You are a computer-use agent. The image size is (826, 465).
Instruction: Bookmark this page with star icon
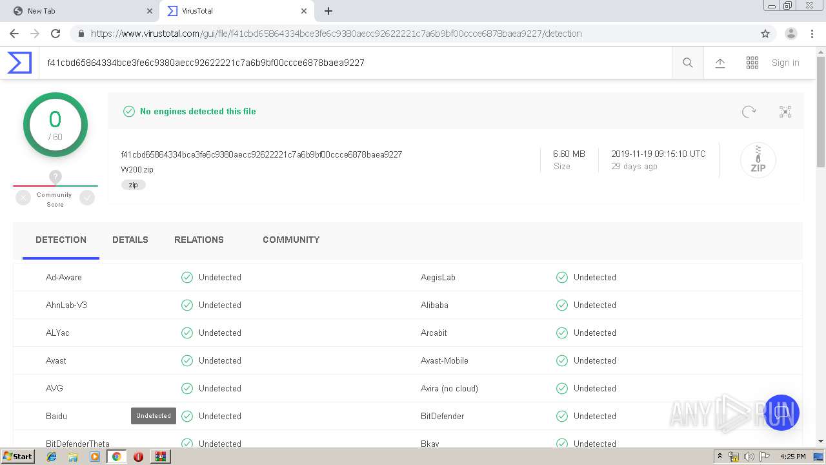coord(765,34)
